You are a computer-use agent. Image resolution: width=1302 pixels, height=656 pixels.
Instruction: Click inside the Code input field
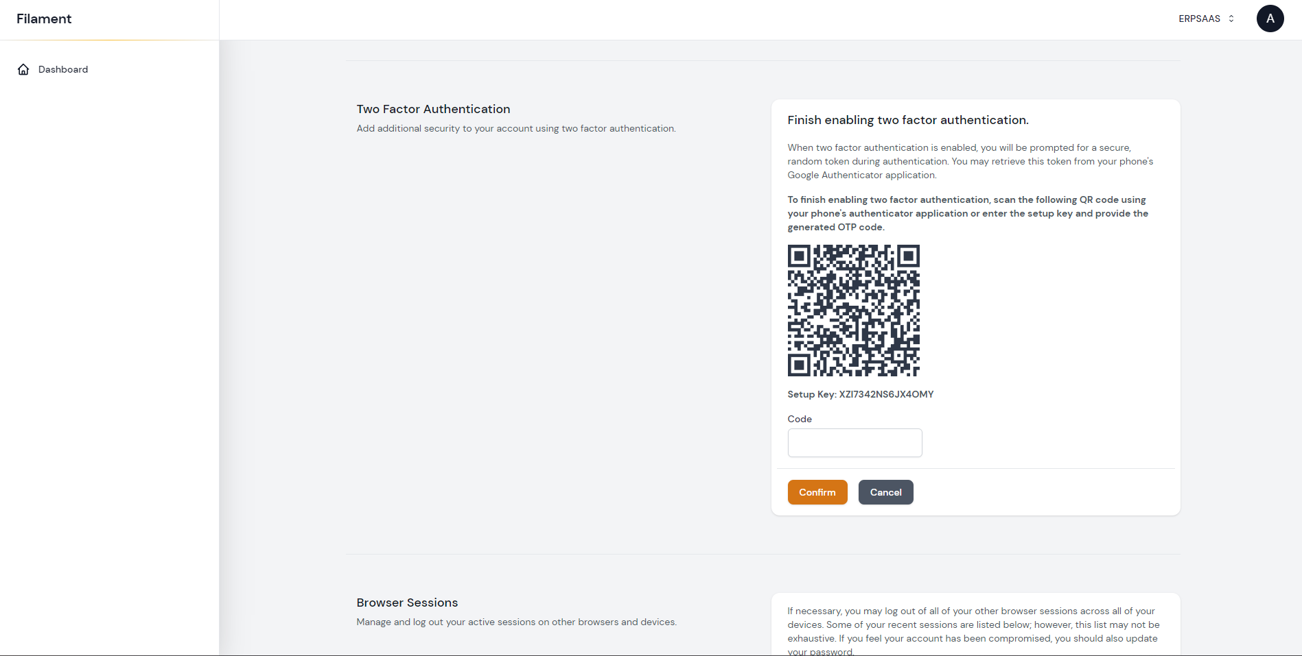[855, 443]
